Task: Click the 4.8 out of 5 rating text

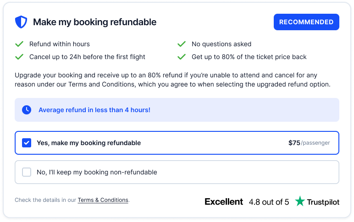Action: click(x=269, y=202)
